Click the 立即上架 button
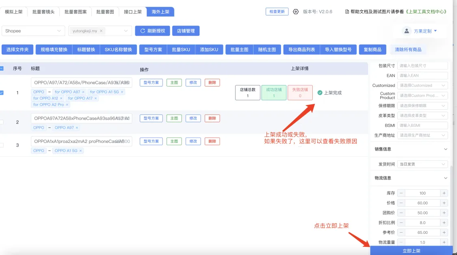Screen dimensions: 457x255 click(x=411, y=251)
